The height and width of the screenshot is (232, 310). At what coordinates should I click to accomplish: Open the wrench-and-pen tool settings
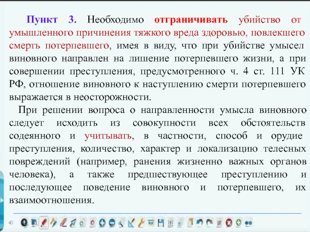(x=53, y=223)
